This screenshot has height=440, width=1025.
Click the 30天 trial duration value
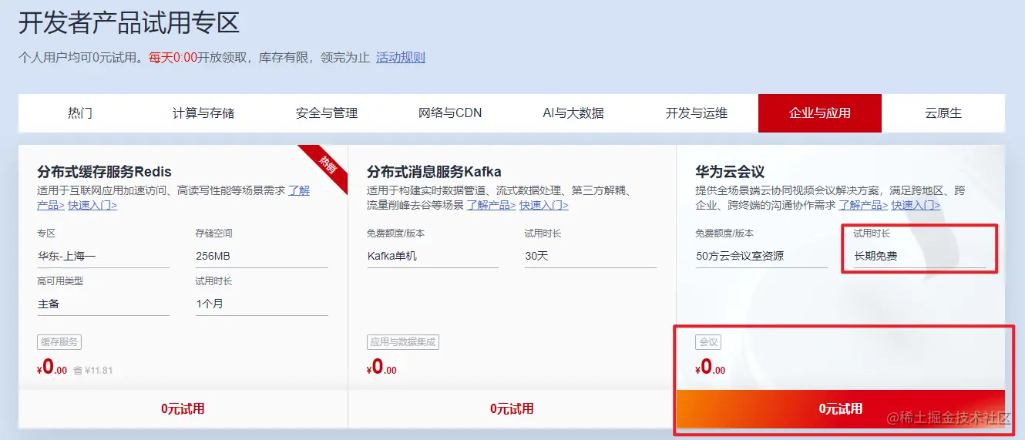point(536,256)
